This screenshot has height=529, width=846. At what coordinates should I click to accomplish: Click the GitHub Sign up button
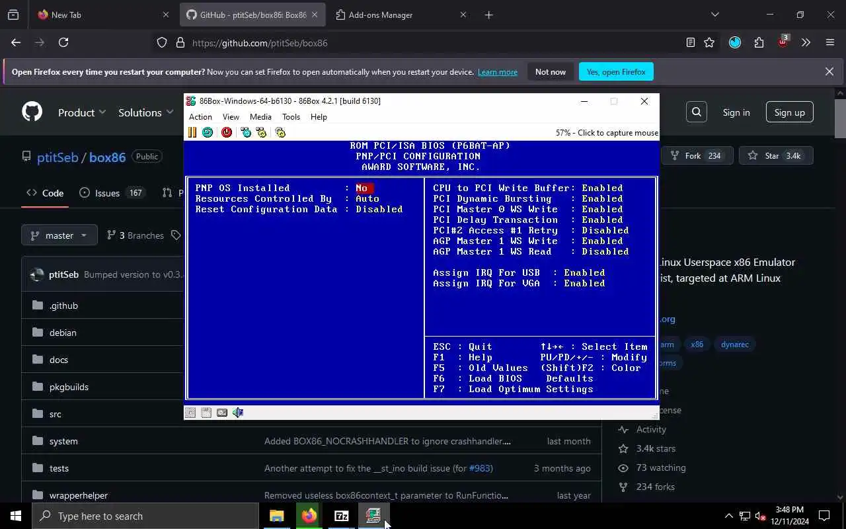click(x=790, y=112)
